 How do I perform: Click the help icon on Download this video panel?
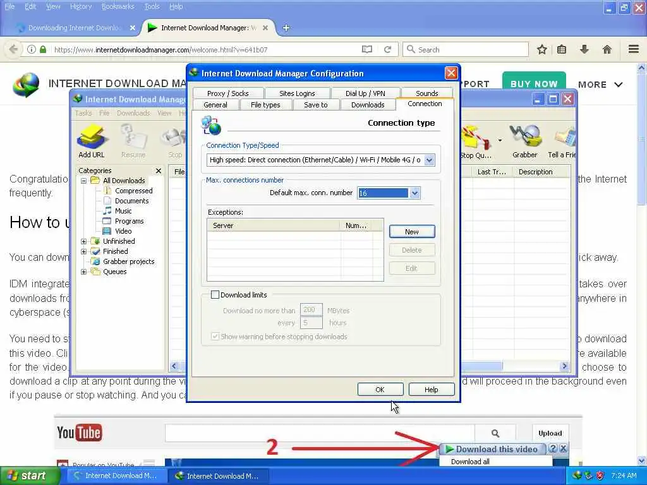point(553,449)
